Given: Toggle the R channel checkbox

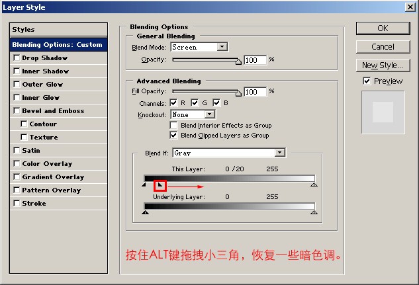Looking at the screenshot, I should pos(174,103).
